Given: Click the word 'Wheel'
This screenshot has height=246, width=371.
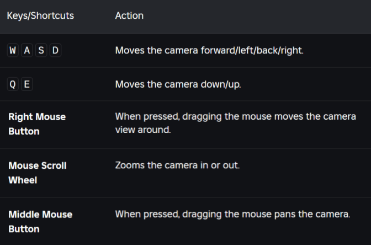Looking at the screenshot, I should 22,180.
